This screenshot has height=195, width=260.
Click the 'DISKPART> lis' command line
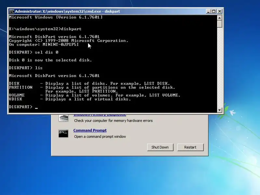coord(26,68)
